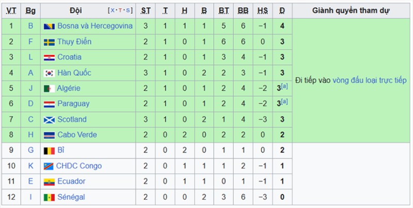Click the Scotland flag icon
Image resolution: width=413 pixels, height=208 pixels.
click(x=49, y=120)
